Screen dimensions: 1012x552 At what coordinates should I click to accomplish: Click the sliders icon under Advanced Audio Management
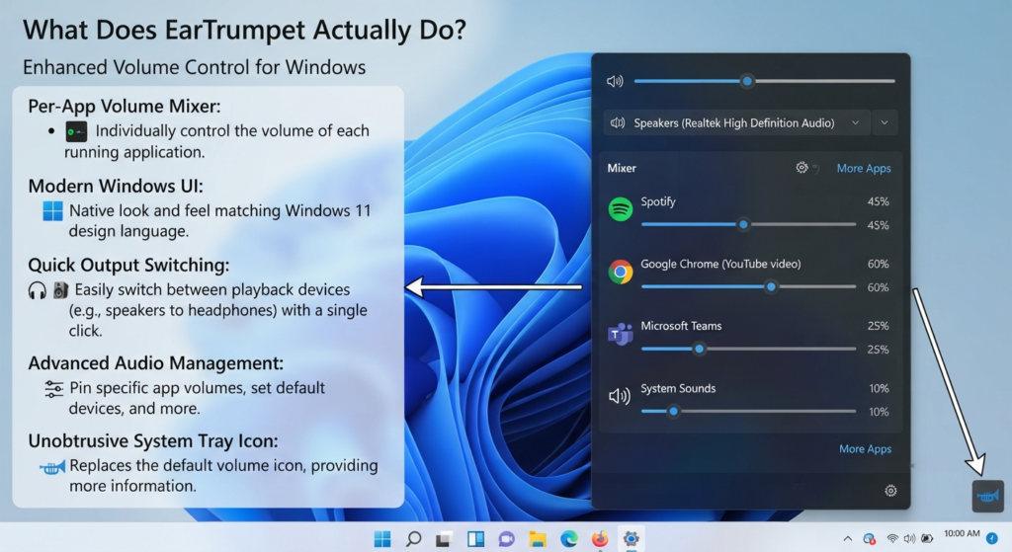(x=53, y=389)
